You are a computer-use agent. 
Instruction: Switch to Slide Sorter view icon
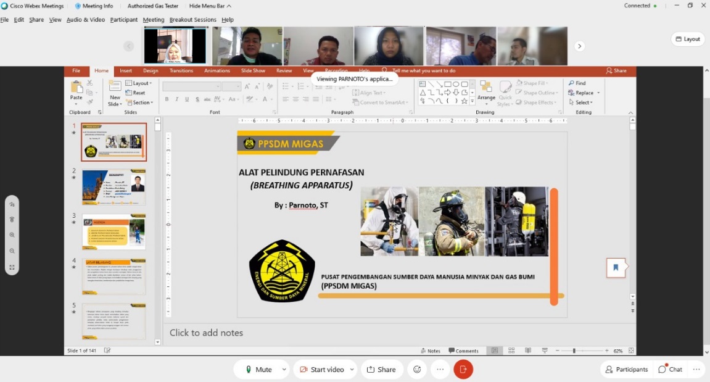click(x=511, y=350)
